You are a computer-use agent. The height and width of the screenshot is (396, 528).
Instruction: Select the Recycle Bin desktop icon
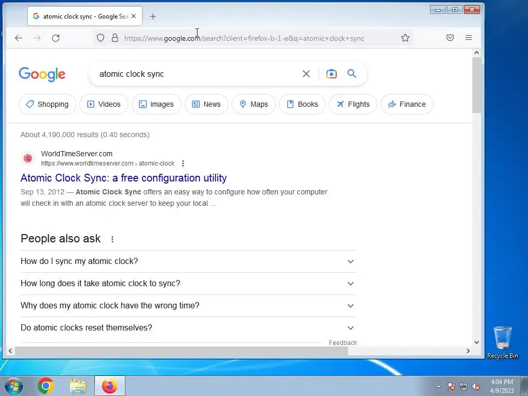tap(502, 342)
